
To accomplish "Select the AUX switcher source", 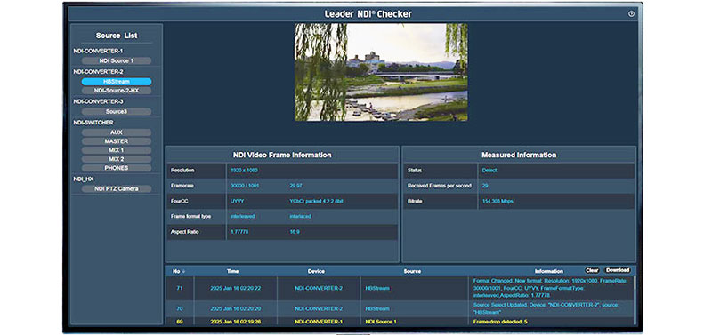I will click(117, 132).
